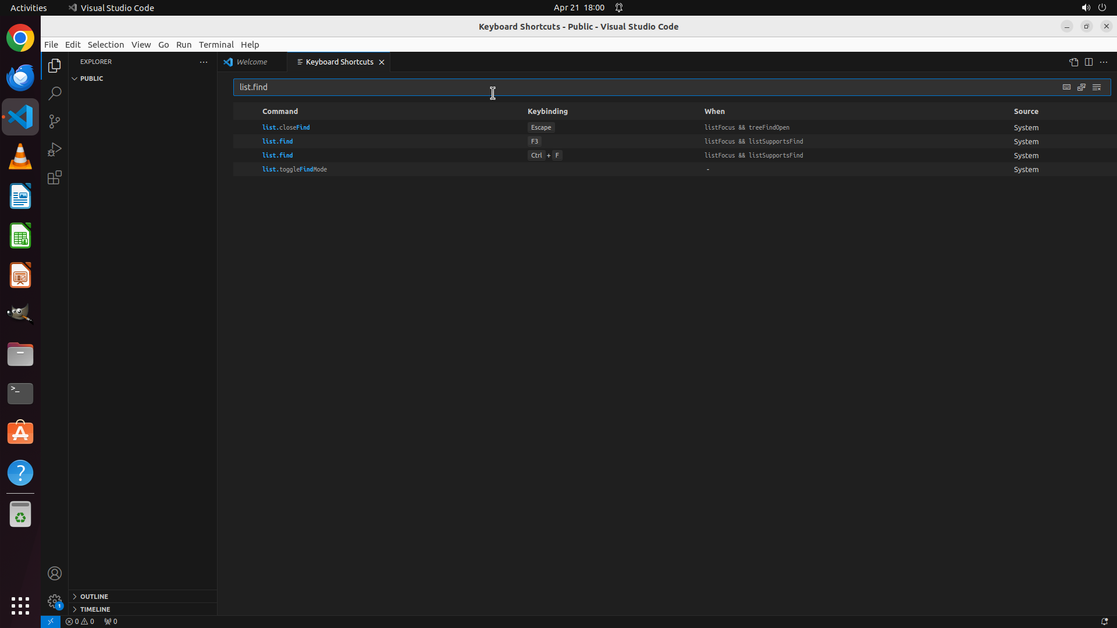This screenshot has width=1117, height=628.
Task: Open Explorer views and more actions ellipsis
Action: (x=204, y=62)
